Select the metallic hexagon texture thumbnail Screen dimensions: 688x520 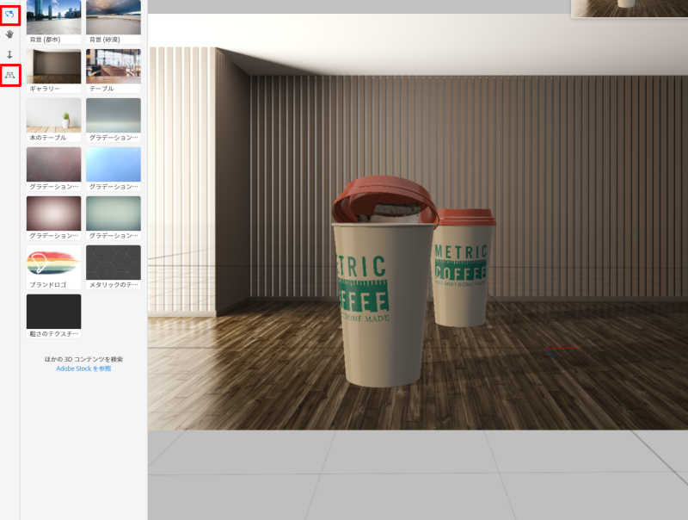click(x=113, y=262)
